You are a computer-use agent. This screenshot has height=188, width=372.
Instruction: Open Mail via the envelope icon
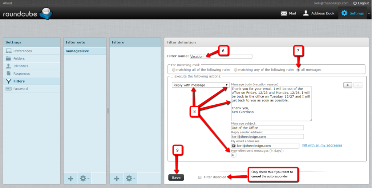284,13
